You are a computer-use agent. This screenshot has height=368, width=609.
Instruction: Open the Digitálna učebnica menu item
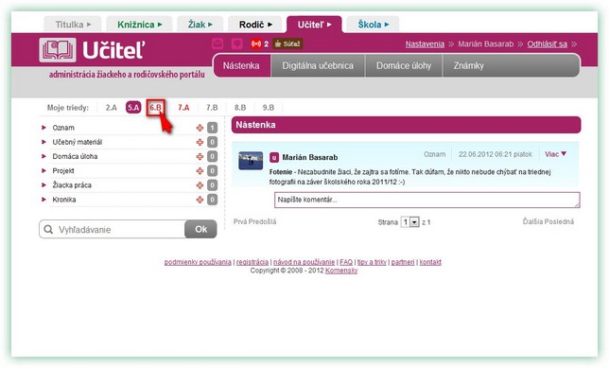[318, 65]
